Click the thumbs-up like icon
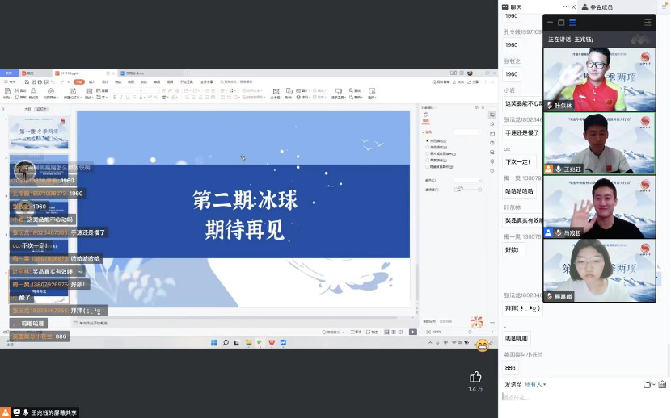 475,376
